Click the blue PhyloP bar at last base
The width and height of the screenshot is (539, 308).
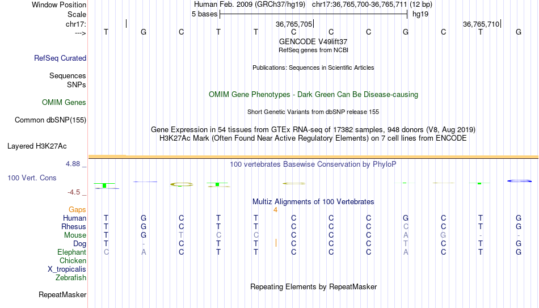[519, 181]
